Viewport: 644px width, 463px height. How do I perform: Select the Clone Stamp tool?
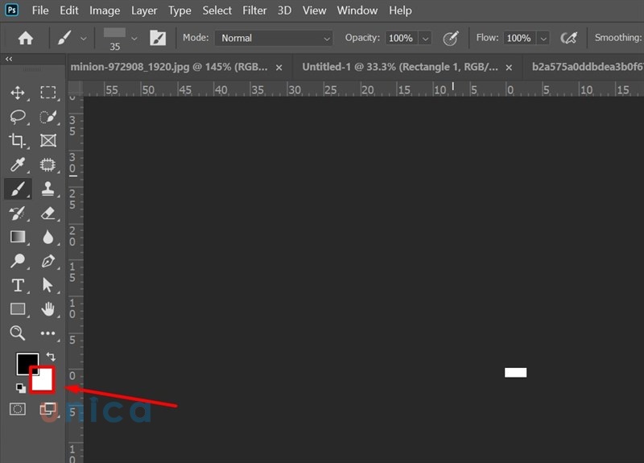[x=48, y=189]
